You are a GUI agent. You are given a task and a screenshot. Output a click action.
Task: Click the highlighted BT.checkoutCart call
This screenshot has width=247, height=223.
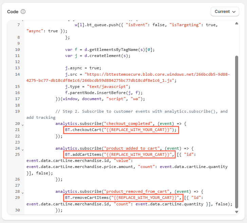point(121,130)
